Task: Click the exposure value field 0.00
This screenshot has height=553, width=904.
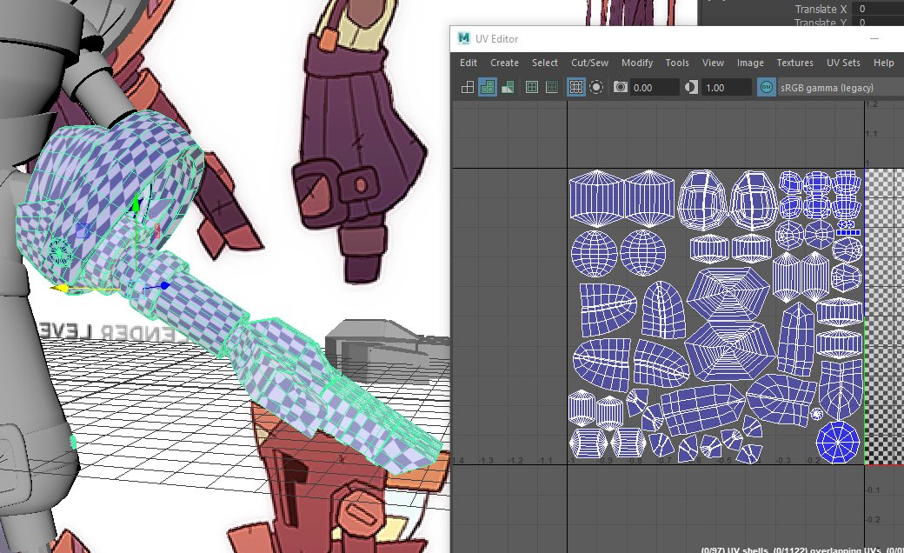Action: tap(654, 88)
